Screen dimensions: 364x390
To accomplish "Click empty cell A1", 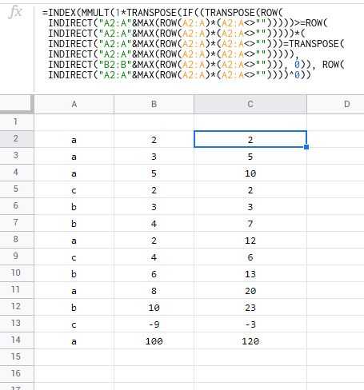I will pyautogui.click(x=74, y=122).
